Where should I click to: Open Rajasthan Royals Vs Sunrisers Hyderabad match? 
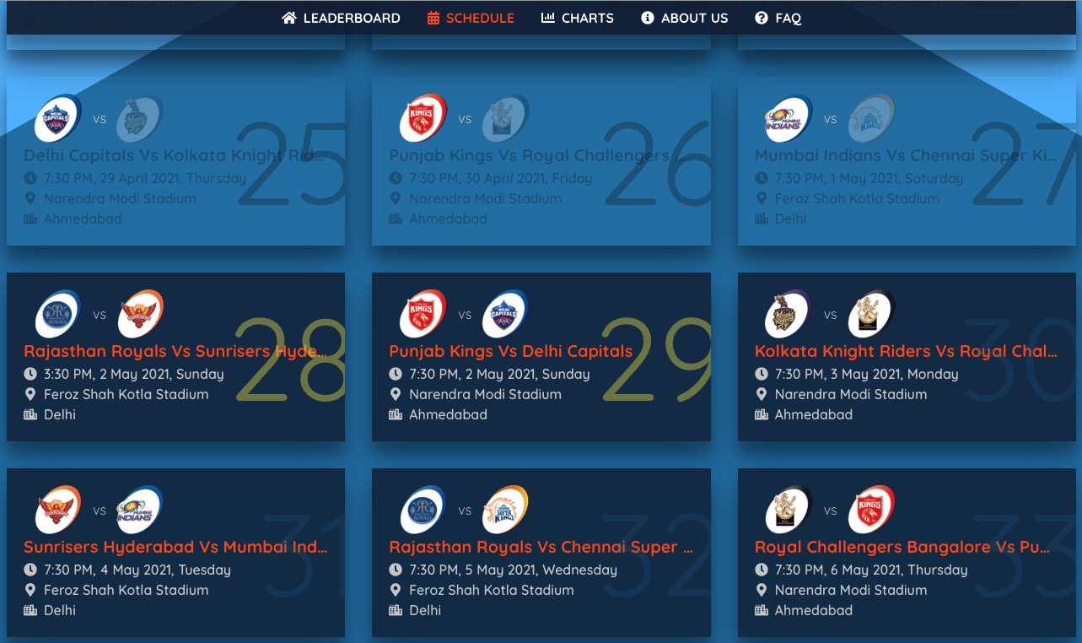(x=175, y=352)
